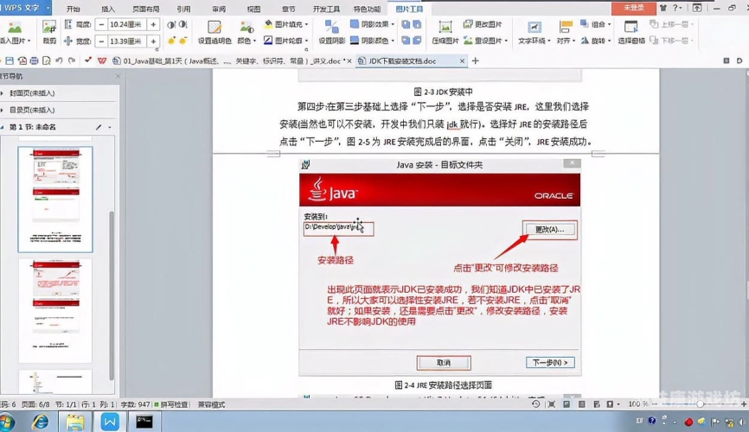The height and width of the screenshot is (432, 749).
Task: Select the first page thumbnail in navigation
Action: coord(55,199)
